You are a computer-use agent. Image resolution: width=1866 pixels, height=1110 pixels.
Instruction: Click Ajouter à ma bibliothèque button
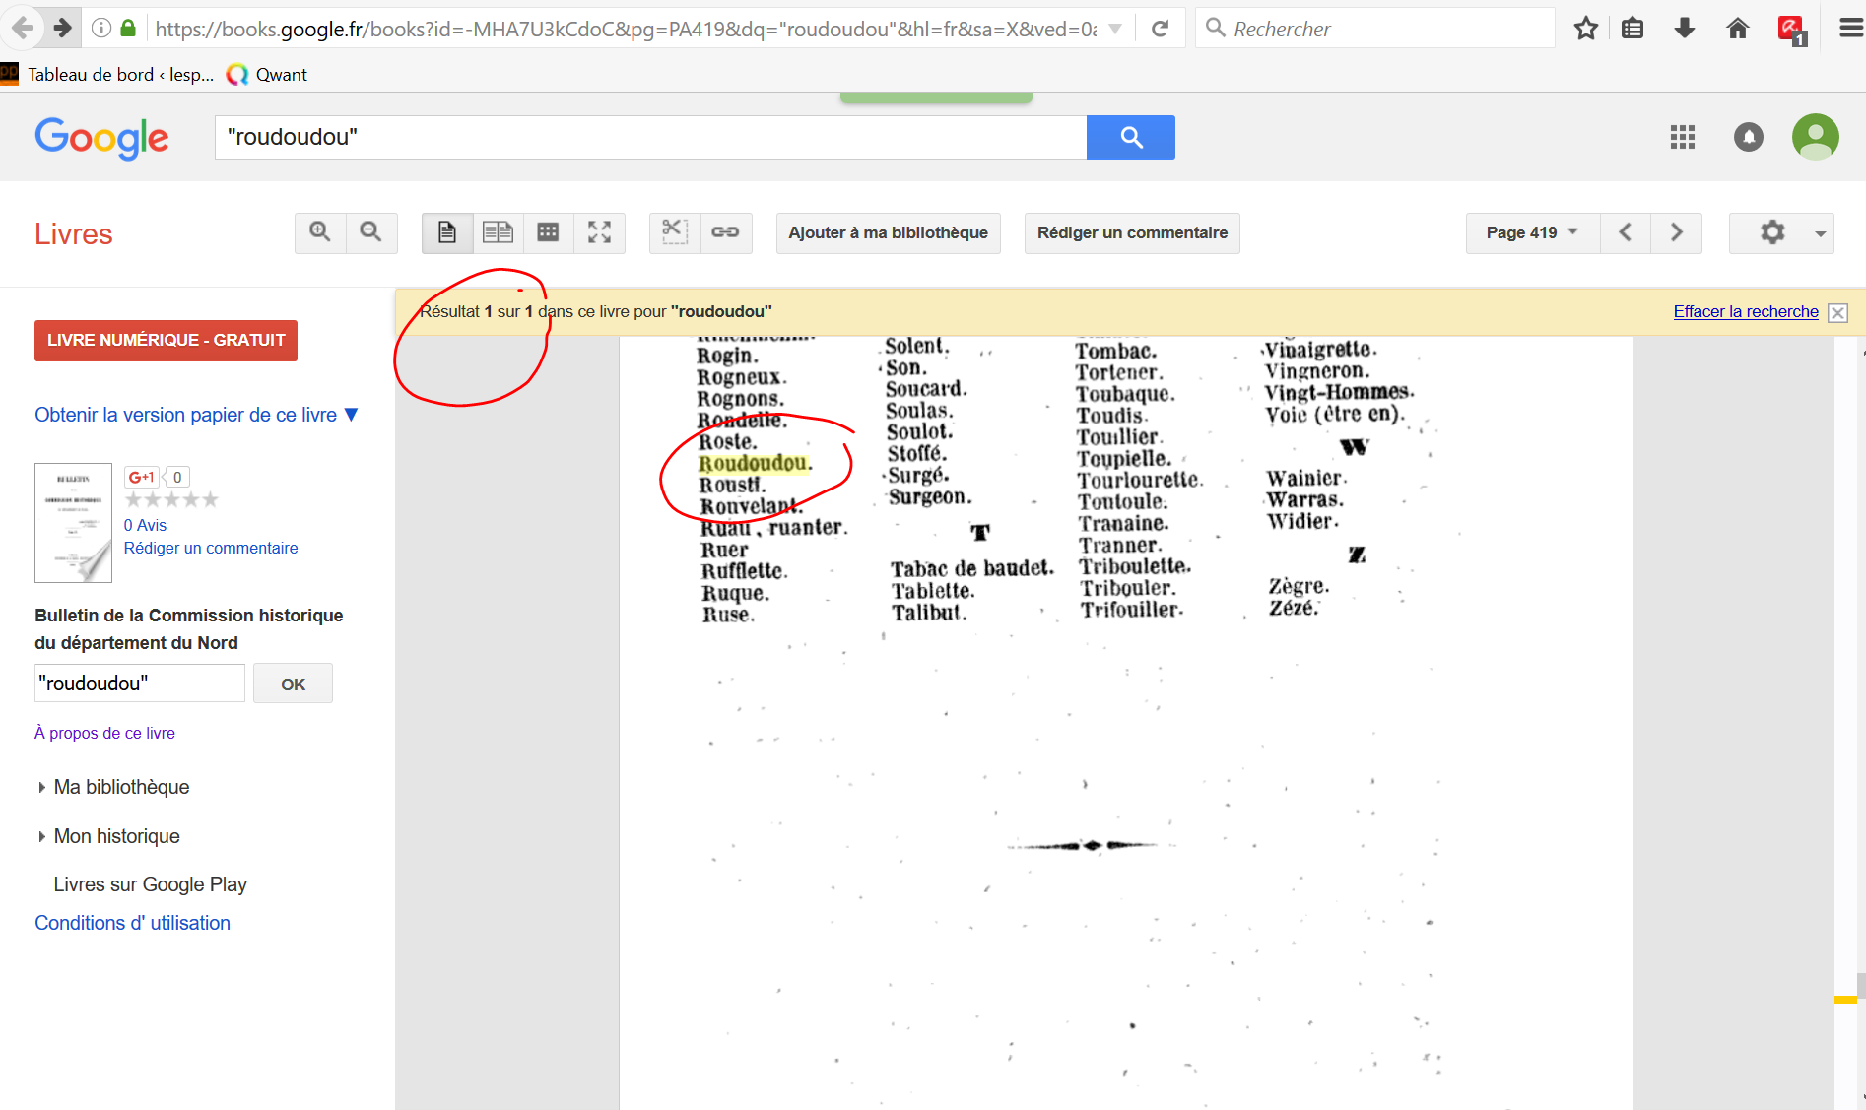[888, 232]
